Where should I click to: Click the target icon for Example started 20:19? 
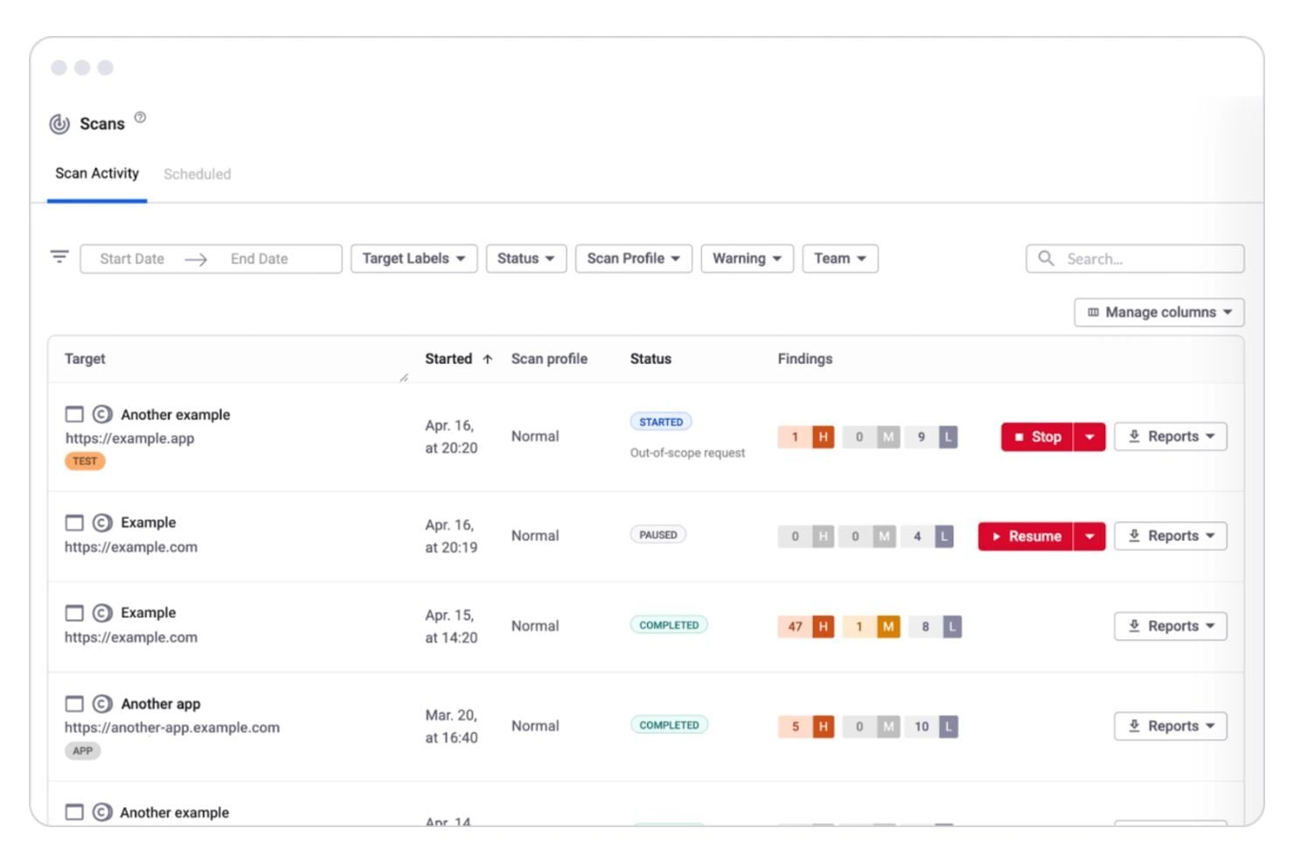[102, 522]
